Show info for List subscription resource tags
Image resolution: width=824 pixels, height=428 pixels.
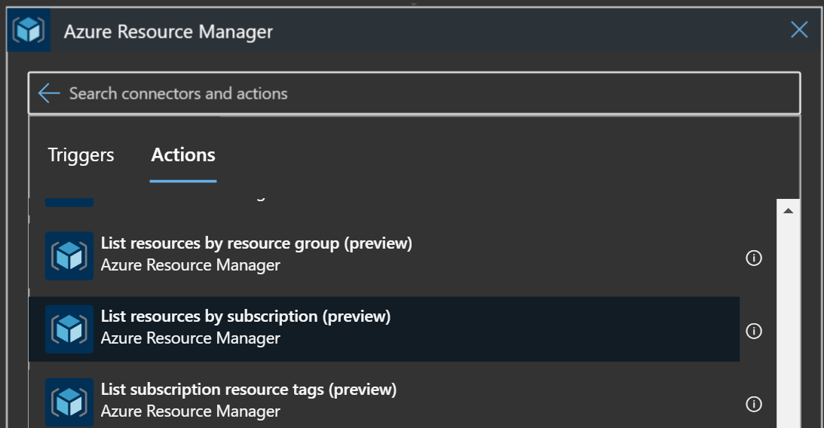754,404
